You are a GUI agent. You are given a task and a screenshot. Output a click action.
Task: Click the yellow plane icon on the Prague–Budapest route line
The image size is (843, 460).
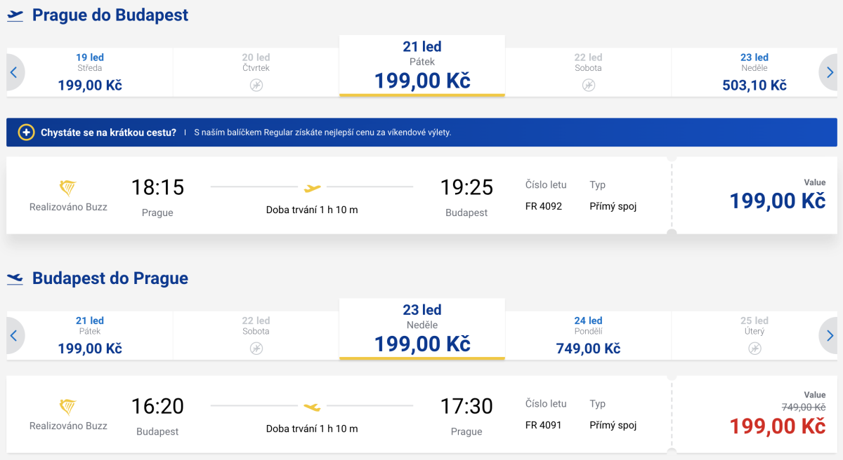312,187
